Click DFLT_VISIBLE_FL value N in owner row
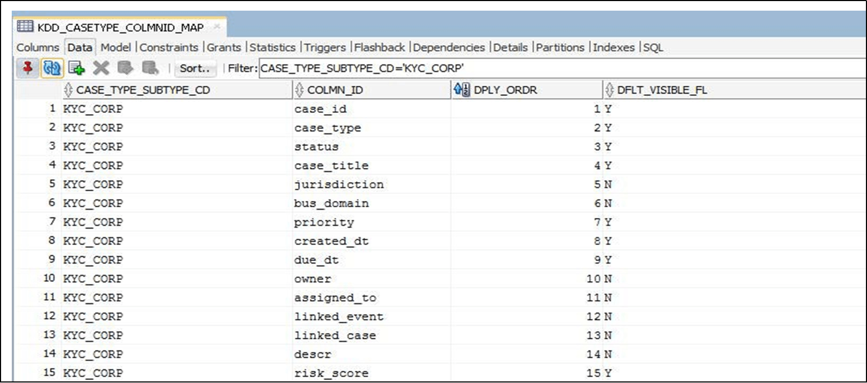The image size is (867, 383). click(734, 279)
